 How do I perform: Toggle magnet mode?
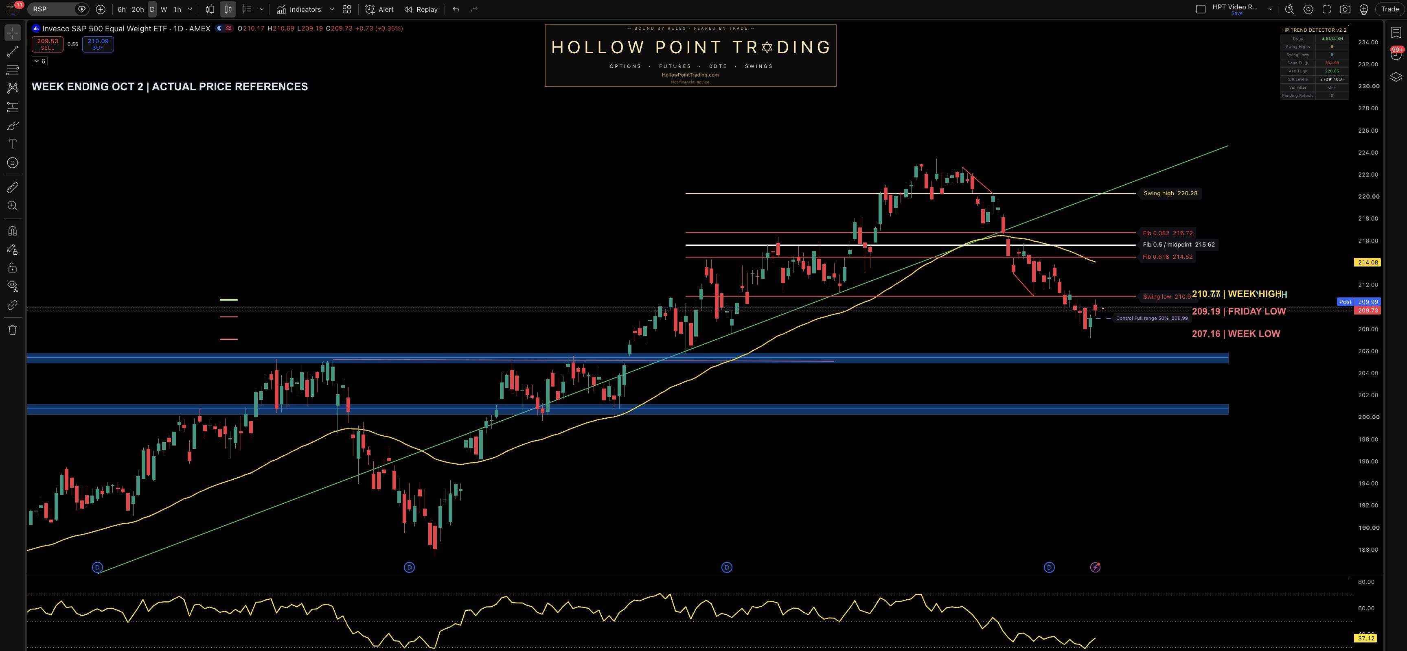[x=13, y=231]
